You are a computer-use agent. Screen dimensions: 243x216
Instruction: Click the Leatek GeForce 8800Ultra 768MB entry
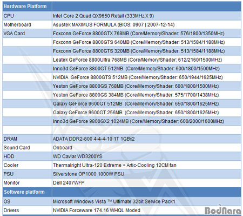point(137,60)
